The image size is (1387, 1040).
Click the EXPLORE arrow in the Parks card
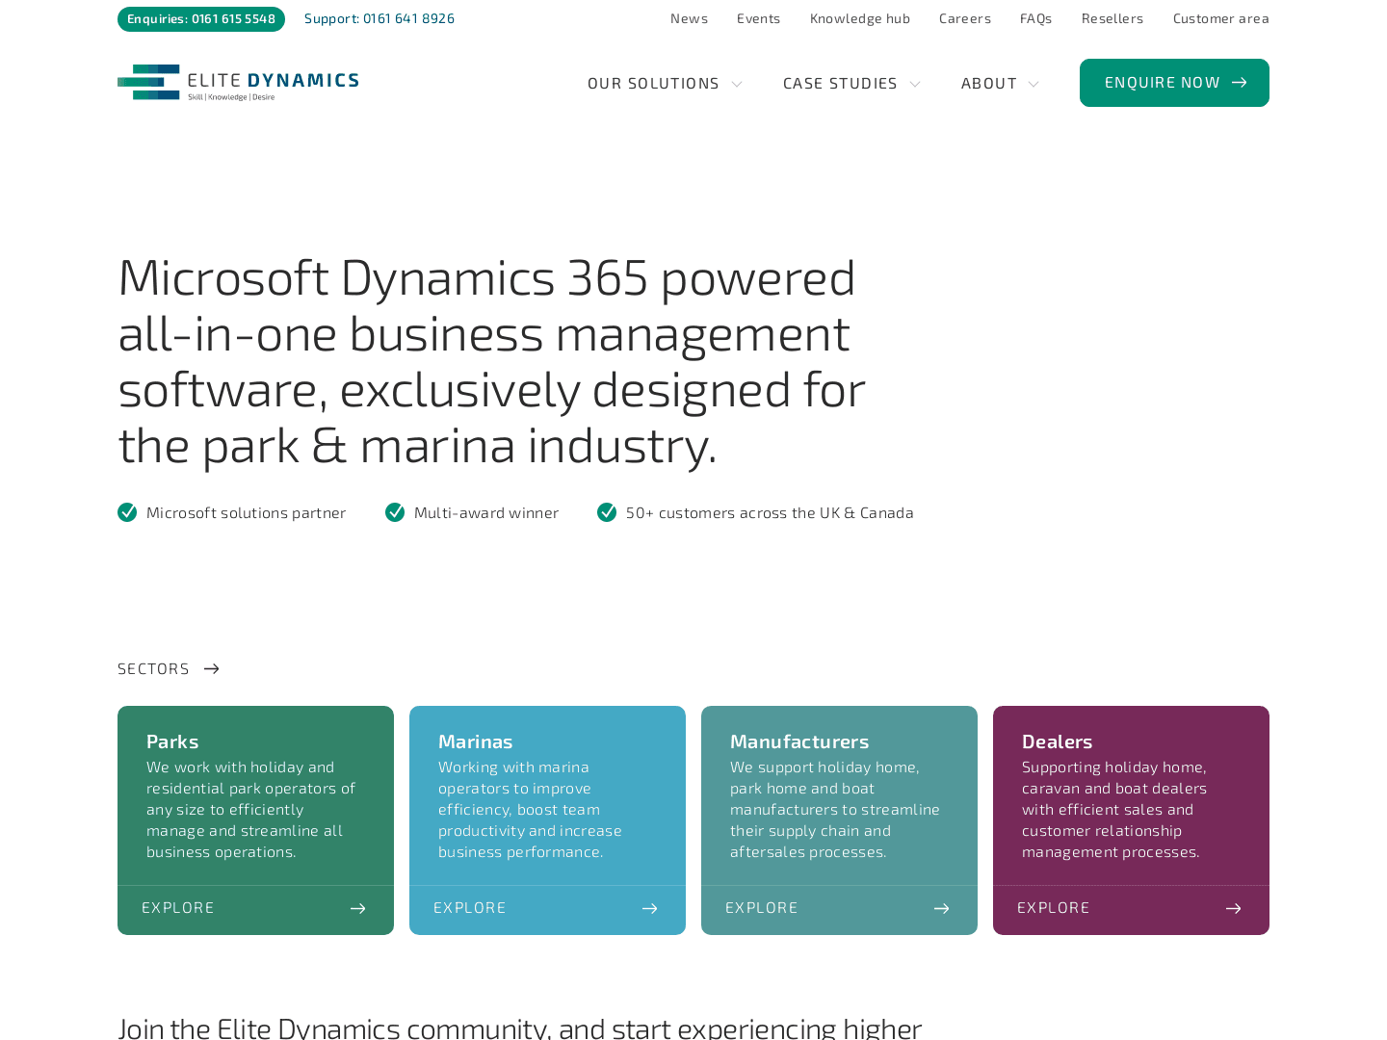pyautogui.click(x=356, y=907)
